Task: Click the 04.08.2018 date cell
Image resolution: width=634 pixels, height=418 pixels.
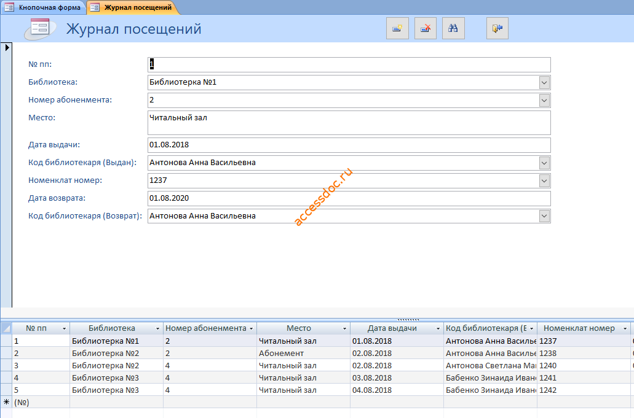Action: pos(397,390)
